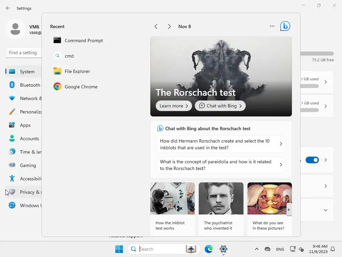Click the Settings back arrow
Viewport: 342px width, 257px height.
tap(8, 8)
